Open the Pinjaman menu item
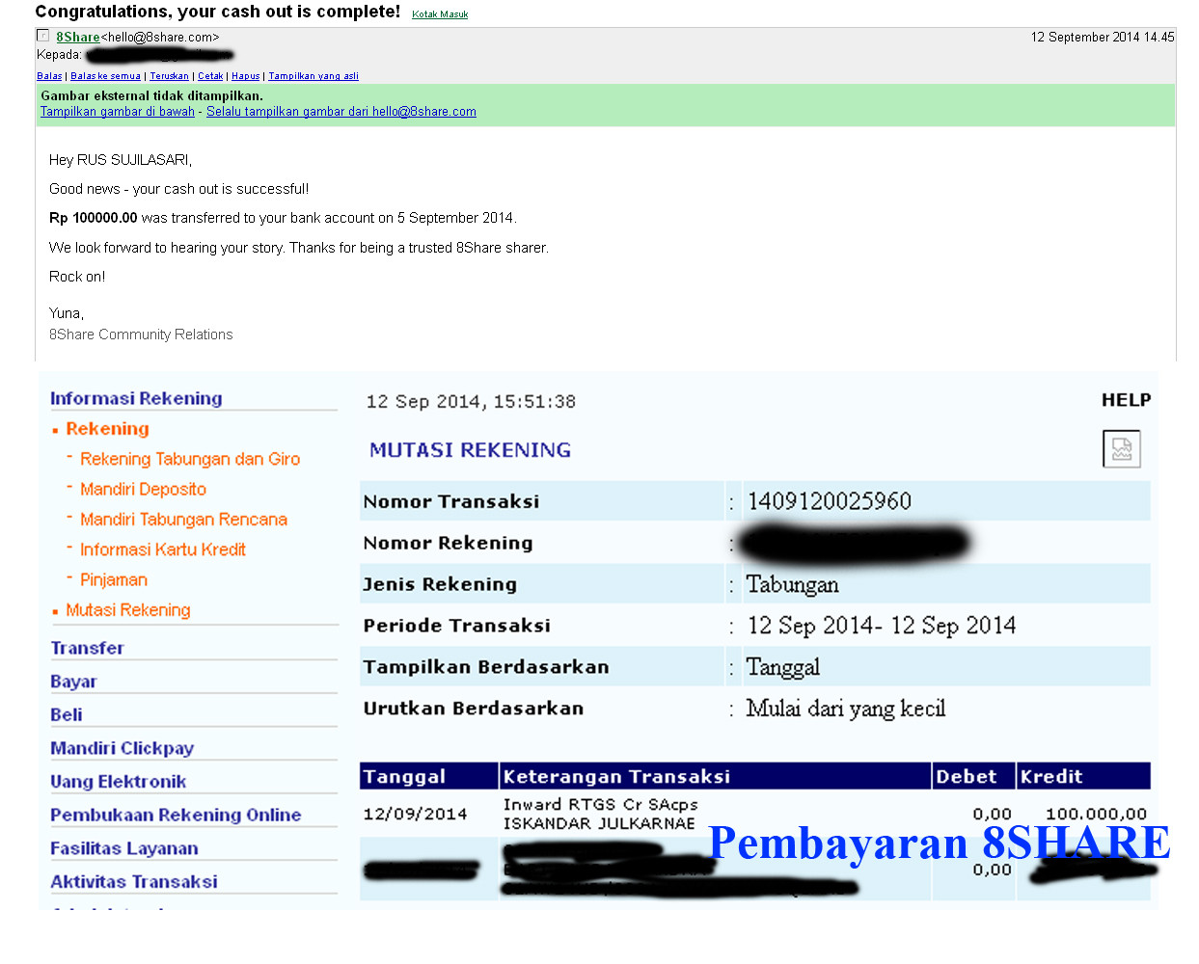 tap(114, 579)
